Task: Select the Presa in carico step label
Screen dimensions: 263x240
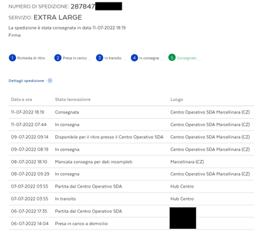Action: [x=75, y=58]
